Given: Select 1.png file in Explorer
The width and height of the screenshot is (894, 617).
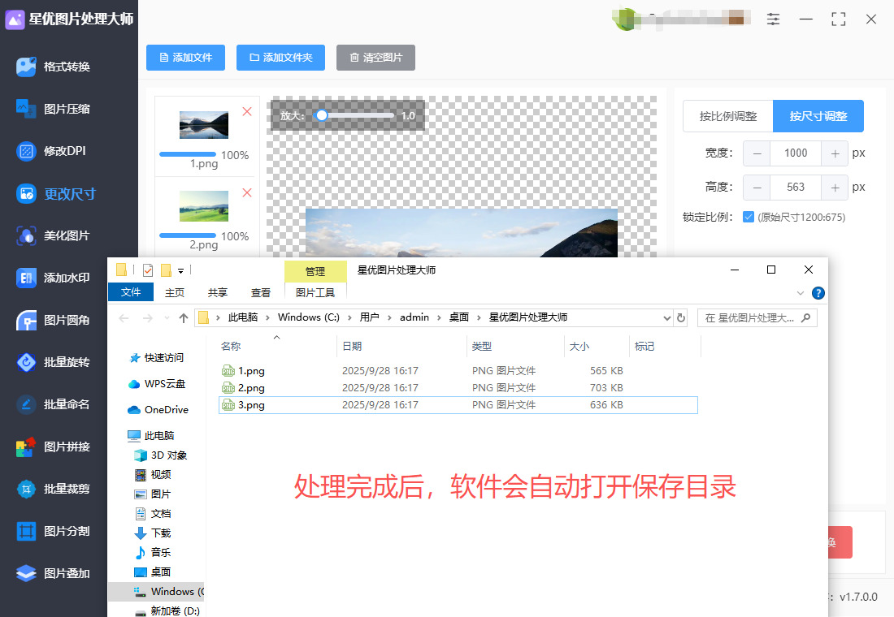Looking at the screenshot, I should (458, 371).
